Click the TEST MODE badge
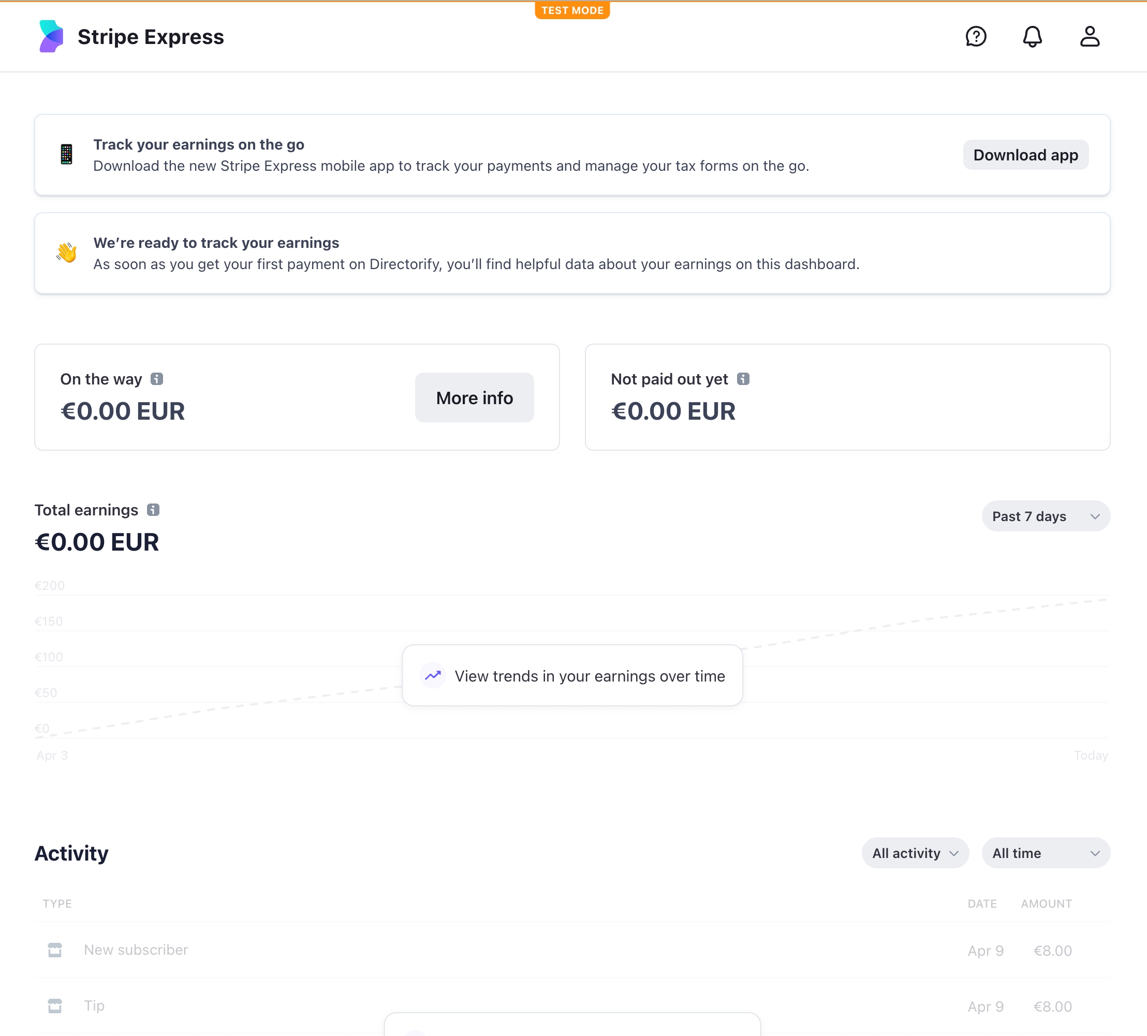Screen dimensions: 1147x1036 (x=572, y=10)
